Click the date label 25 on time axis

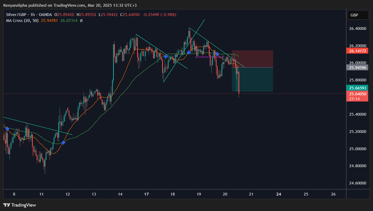(x=306, y=194)
